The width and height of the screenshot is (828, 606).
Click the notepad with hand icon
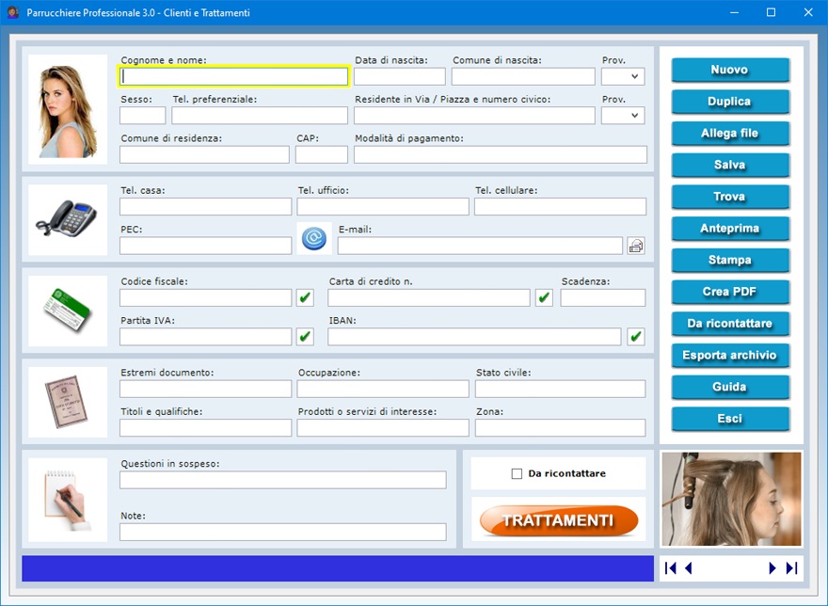click(x=68, y=500)
